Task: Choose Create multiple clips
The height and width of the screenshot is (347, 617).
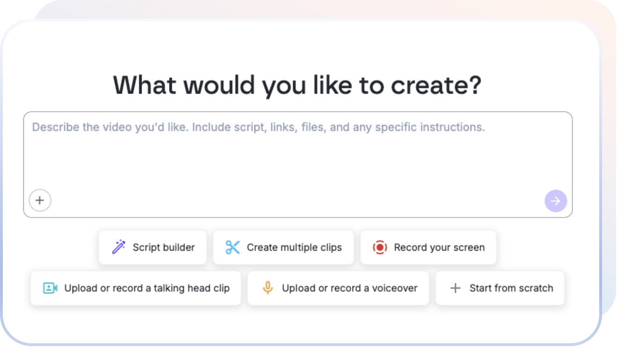Action: (x=284, y=247)
